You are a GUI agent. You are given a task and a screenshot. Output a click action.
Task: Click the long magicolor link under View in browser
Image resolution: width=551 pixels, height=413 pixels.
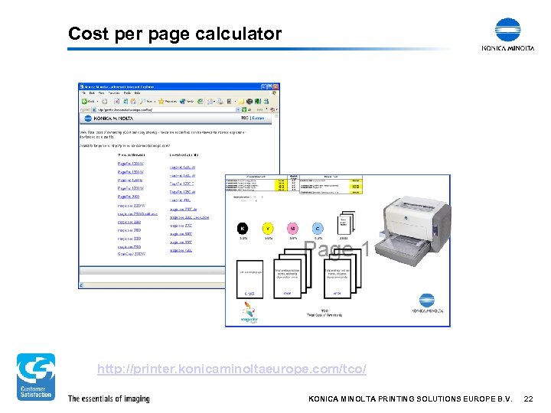138,214
